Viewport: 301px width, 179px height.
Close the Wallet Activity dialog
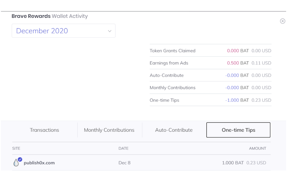(x=282, y=21)
